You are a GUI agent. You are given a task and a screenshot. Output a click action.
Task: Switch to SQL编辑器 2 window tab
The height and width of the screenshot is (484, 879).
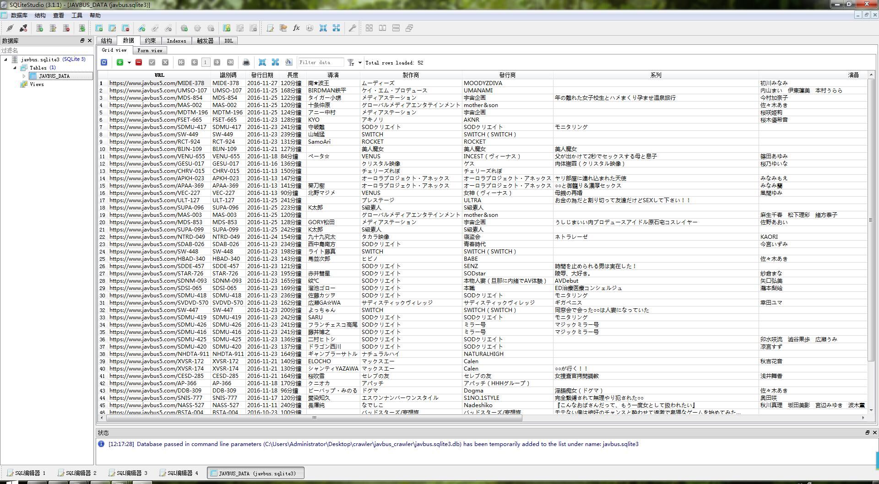(x=77, y=473)
